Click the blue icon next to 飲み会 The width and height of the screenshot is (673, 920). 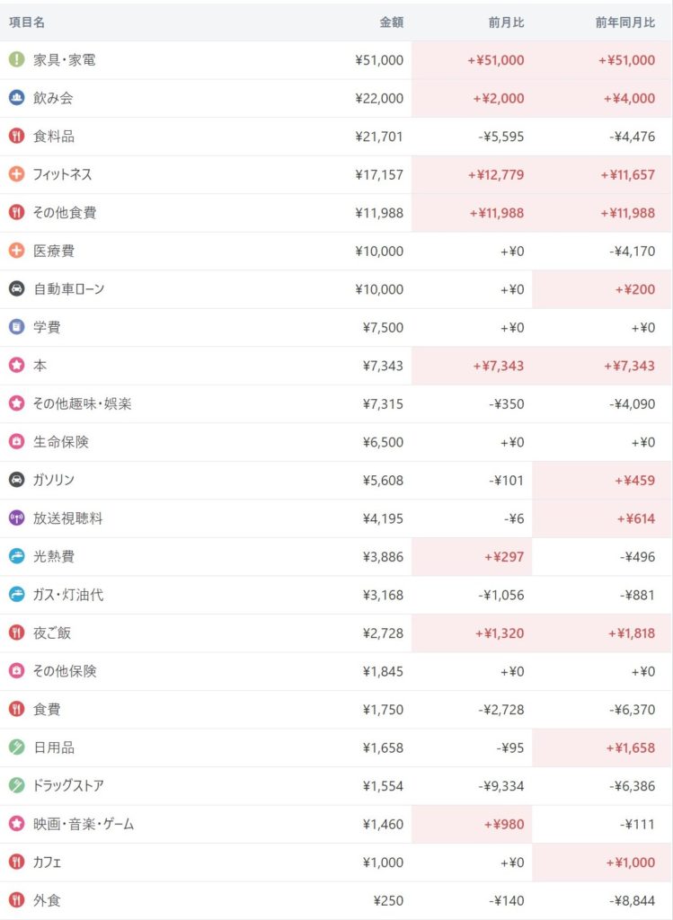(16, 98)
